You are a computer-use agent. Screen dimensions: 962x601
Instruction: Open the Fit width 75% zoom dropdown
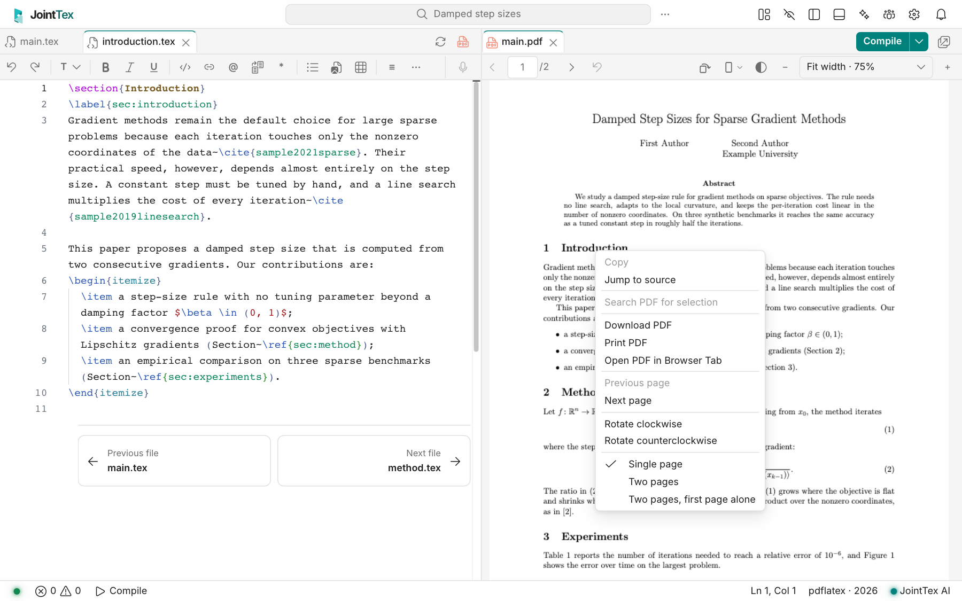coord(866,67)
